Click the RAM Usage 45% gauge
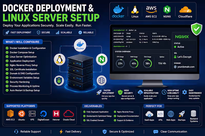This screenshot has width=205, height=136. pyautogui.click(x=134, y=63)
